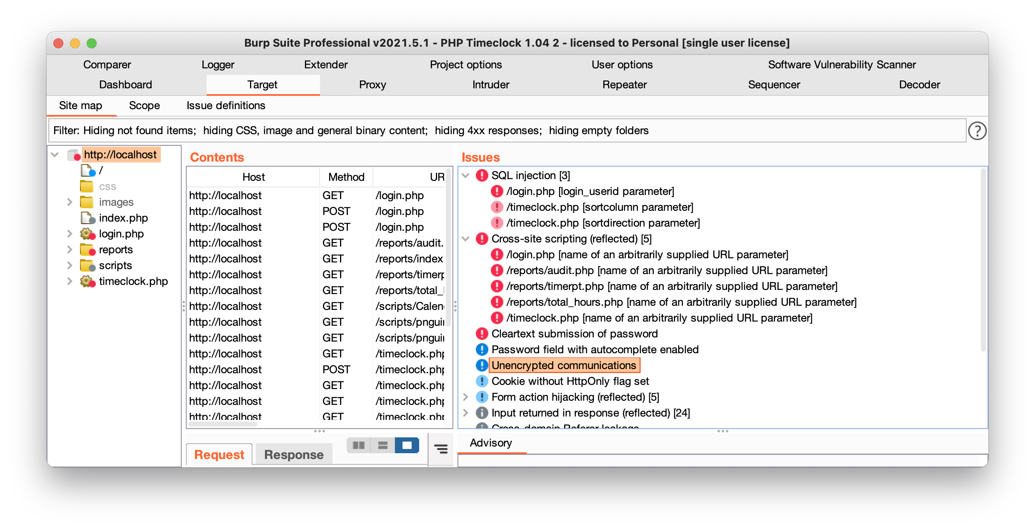Collapse the http://localhost tree node
The width and height of the screenshot is (1035, 529).
55,155
